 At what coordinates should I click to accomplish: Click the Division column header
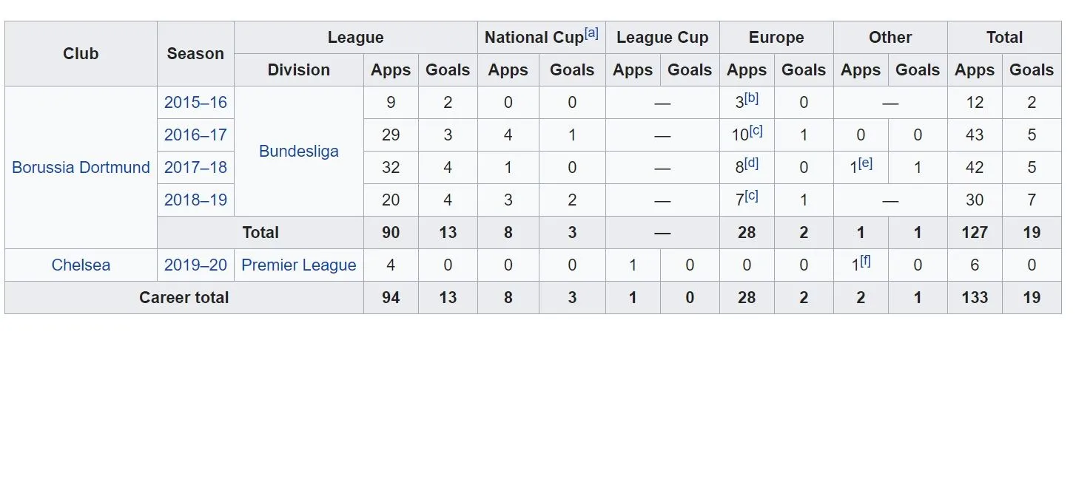(x=298, y=70)
